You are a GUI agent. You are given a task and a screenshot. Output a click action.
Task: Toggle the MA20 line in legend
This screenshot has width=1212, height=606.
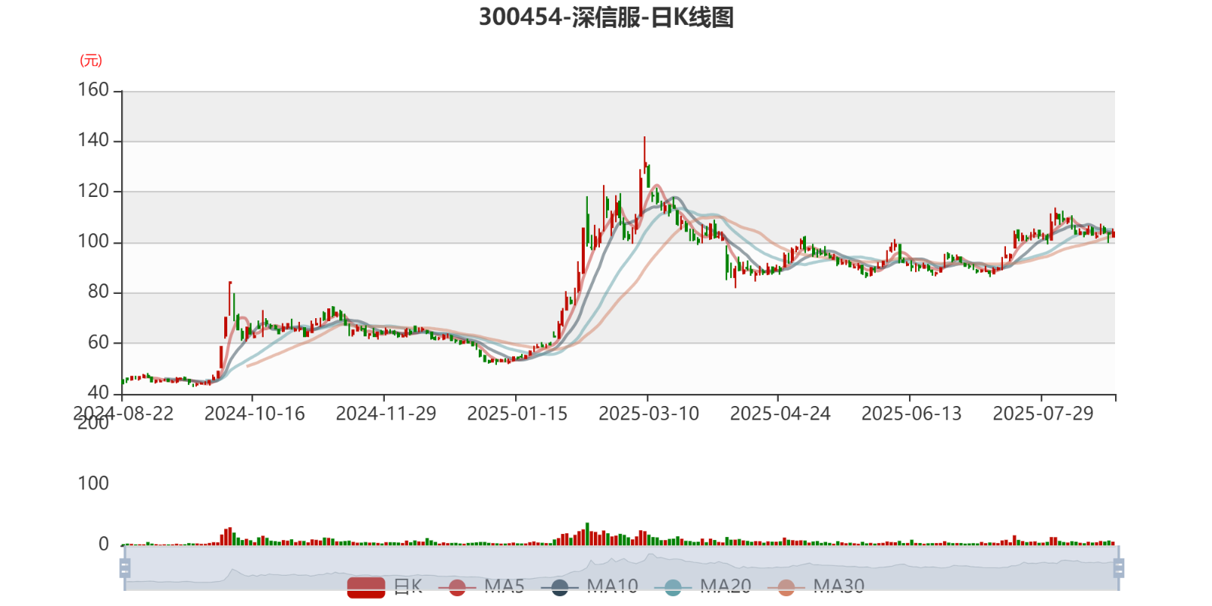tap(702, 587)
